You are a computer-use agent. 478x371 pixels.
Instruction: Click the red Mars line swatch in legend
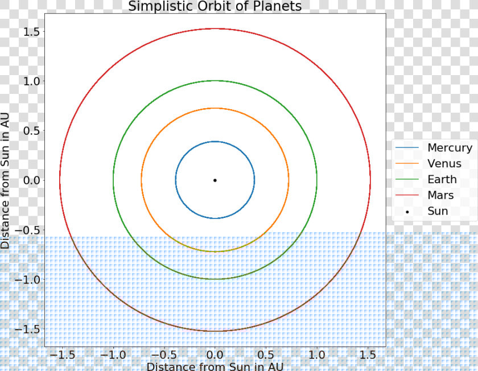pyautogui.click(x=407, y=195)
